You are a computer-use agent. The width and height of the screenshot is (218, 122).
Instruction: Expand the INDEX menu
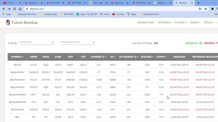[x=195, y=23]
